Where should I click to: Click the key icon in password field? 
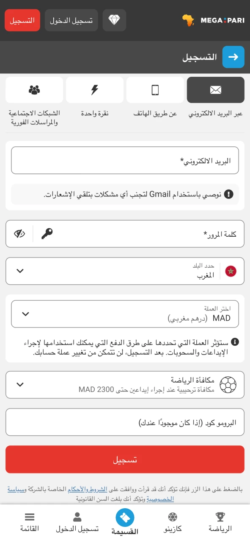coord(47,233)
